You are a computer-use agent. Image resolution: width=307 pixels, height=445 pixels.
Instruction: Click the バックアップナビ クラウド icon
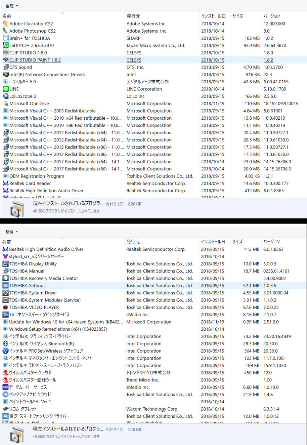point(5,394)
